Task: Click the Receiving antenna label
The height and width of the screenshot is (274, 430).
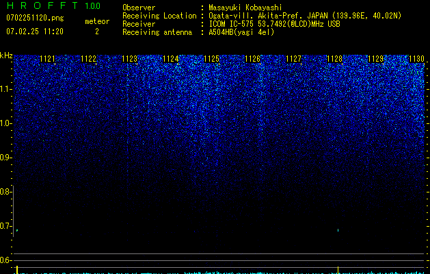Action: pos(157,32)
